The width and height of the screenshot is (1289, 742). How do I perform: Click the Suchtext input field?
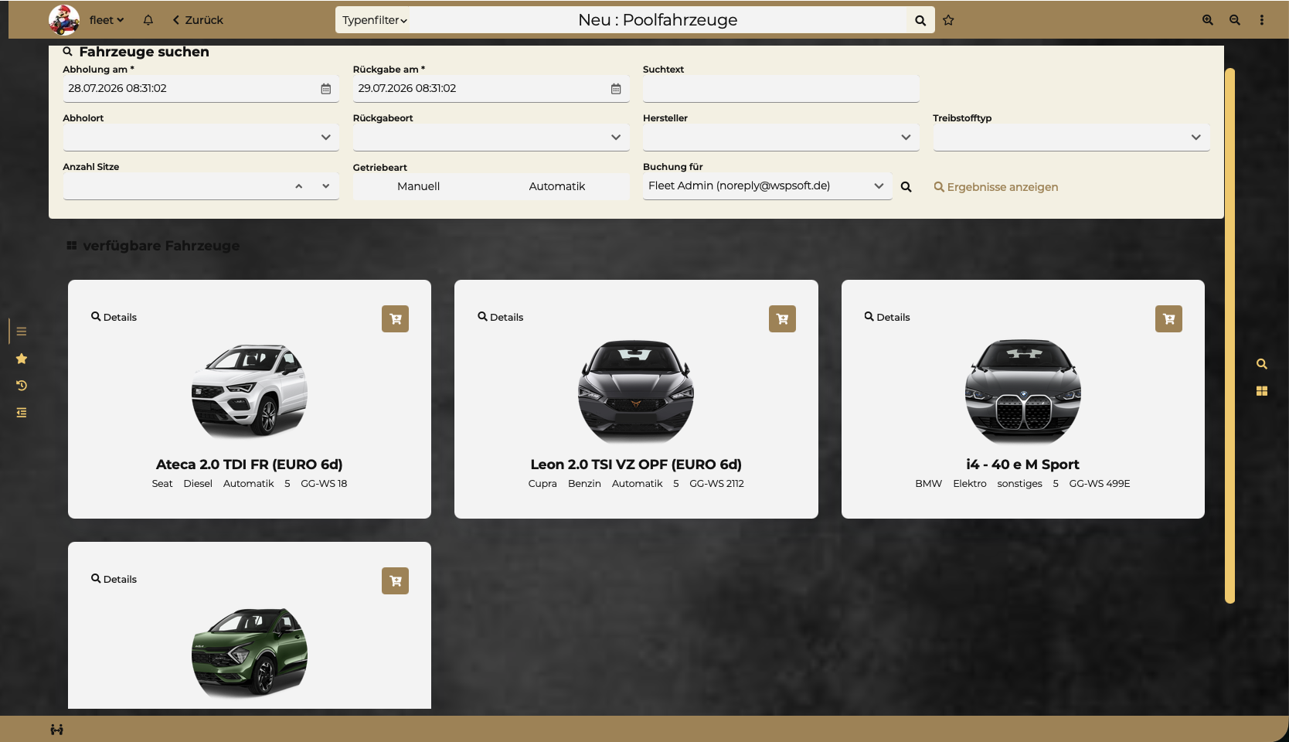[x=781, y=89]
